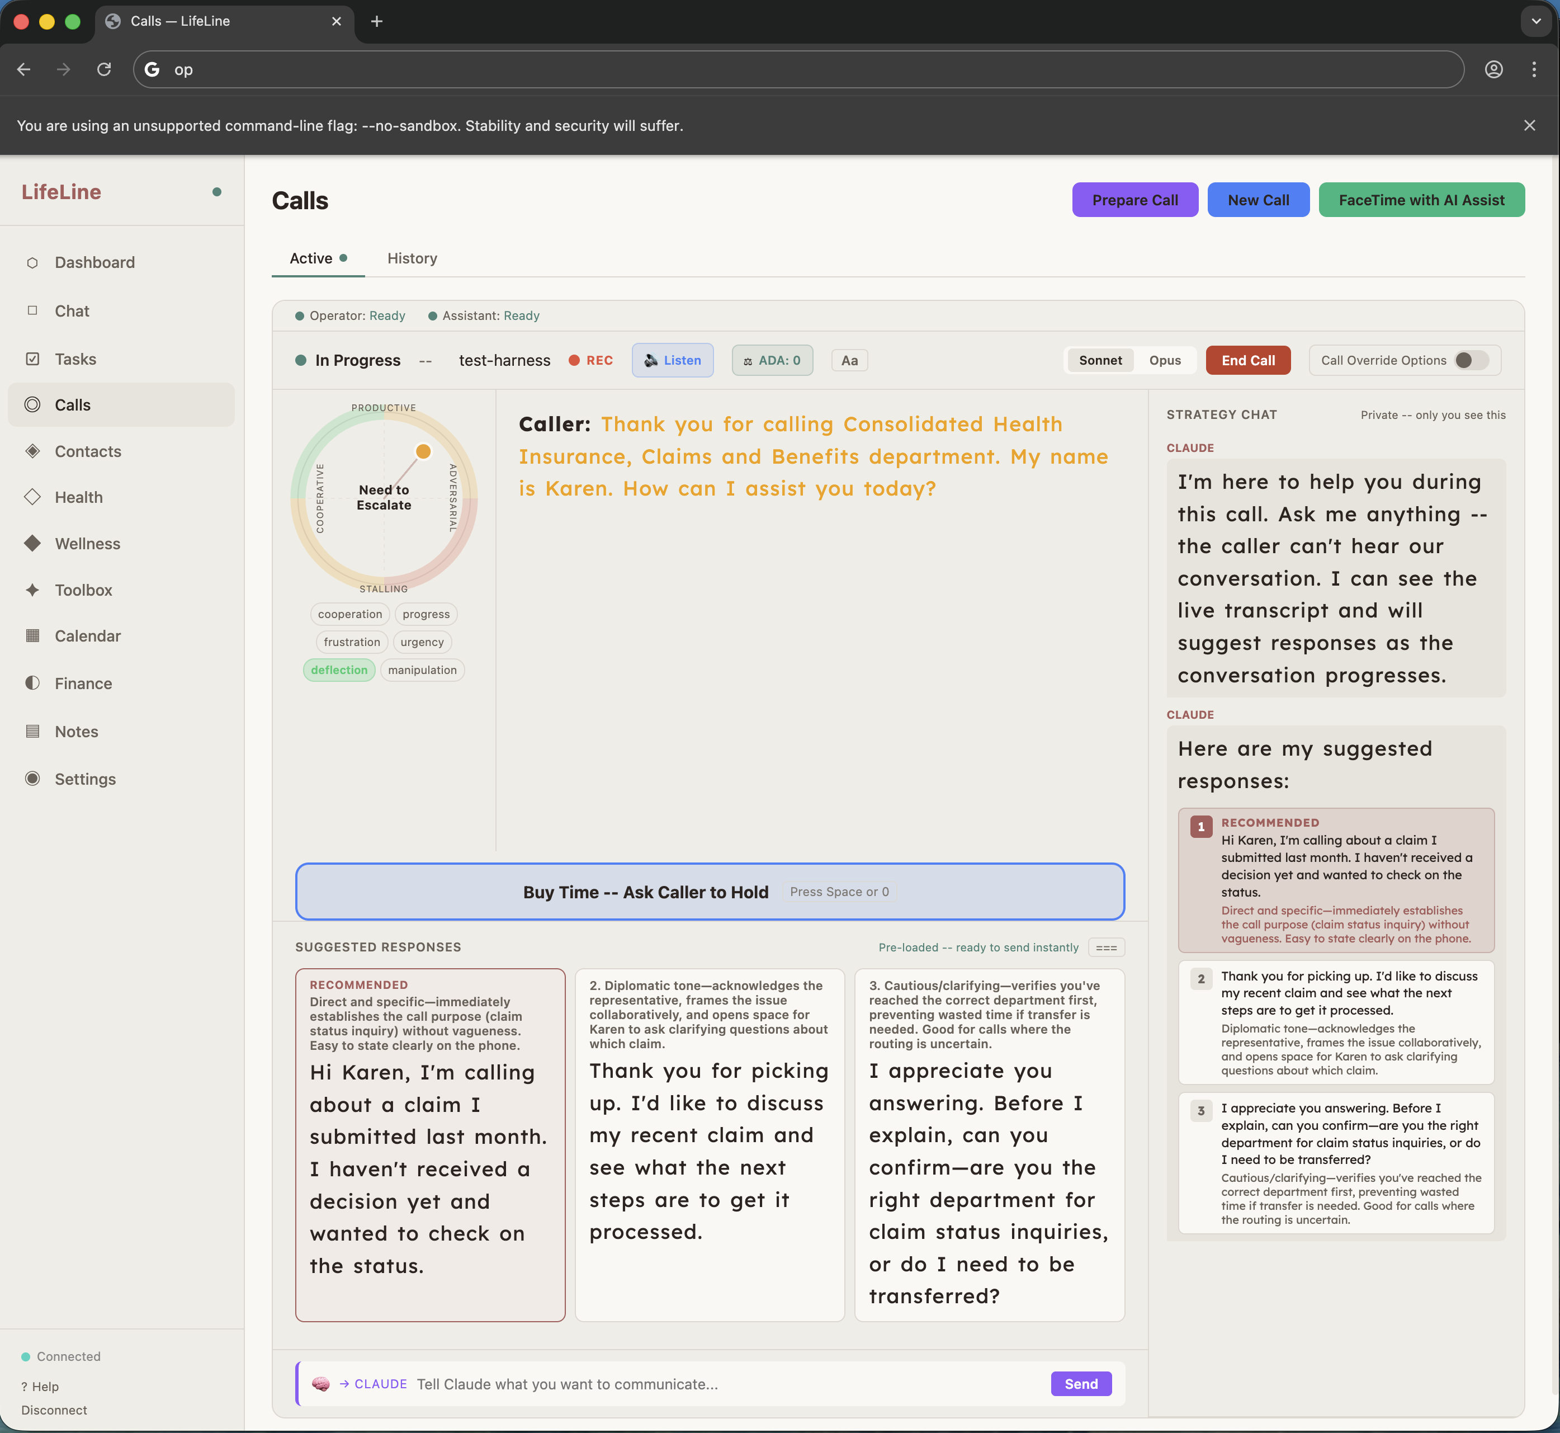The width and height of the screenshot is (1560, 1433).
Task: Open the Contacts sidebar item
Action: (88, 451)
